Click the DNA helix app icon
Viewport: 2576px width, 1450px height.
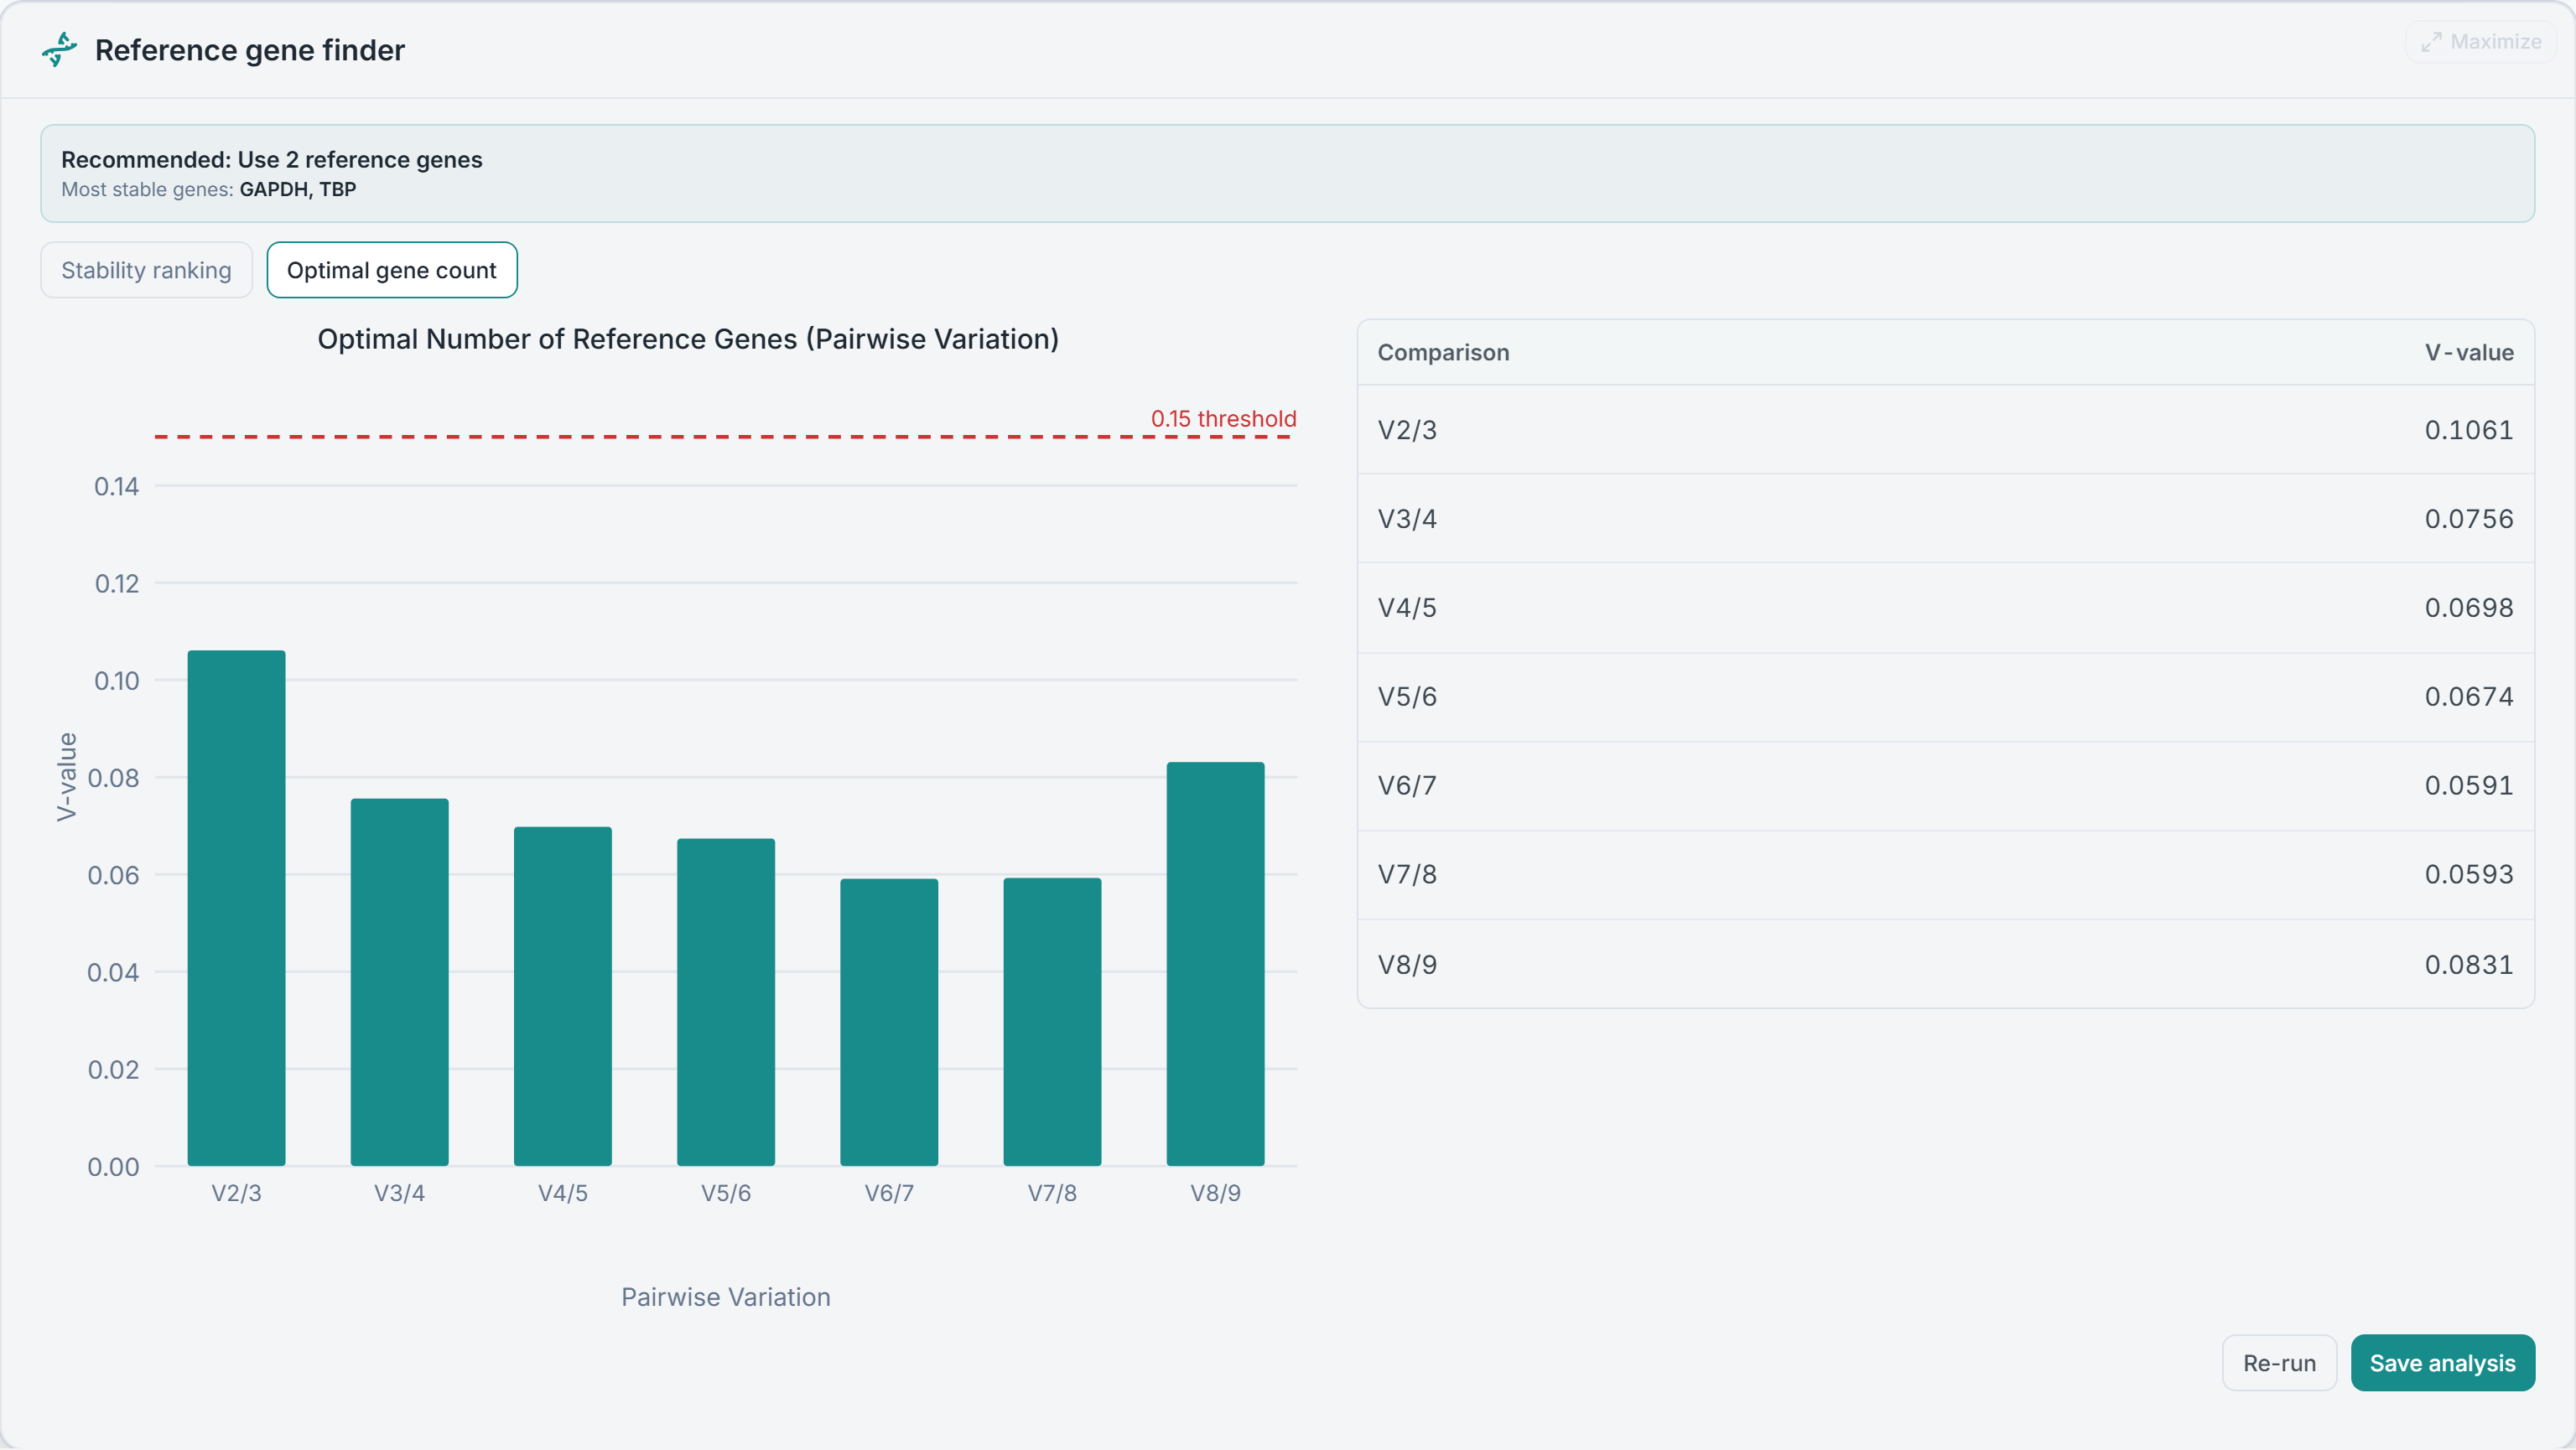point(60,49)
